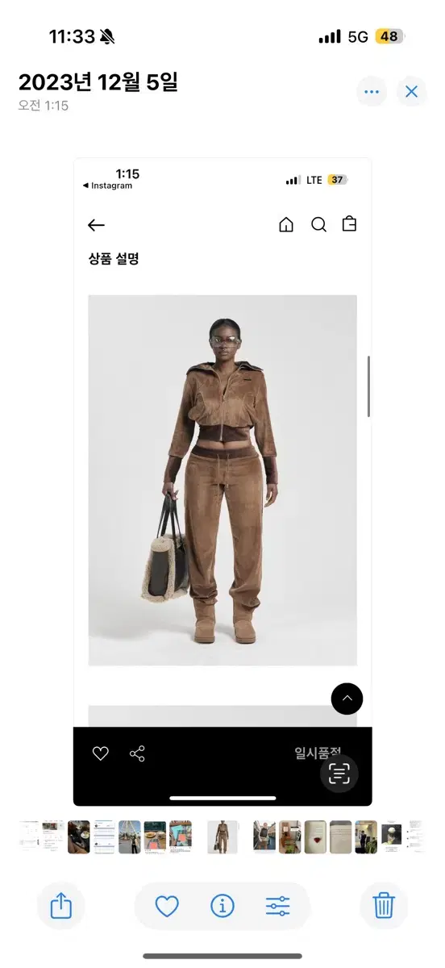Tap the 2023년 12월 5일 date title
445x968 pixels.
click(98, 81)
